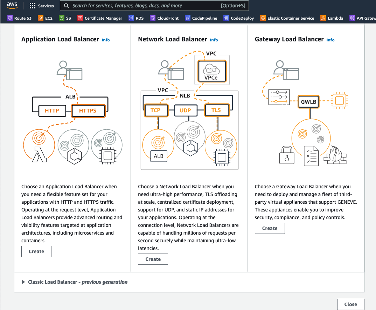Screen dimensions: 376x310
Task: Click the Certificate Manager icon
Action: [80, 18]
